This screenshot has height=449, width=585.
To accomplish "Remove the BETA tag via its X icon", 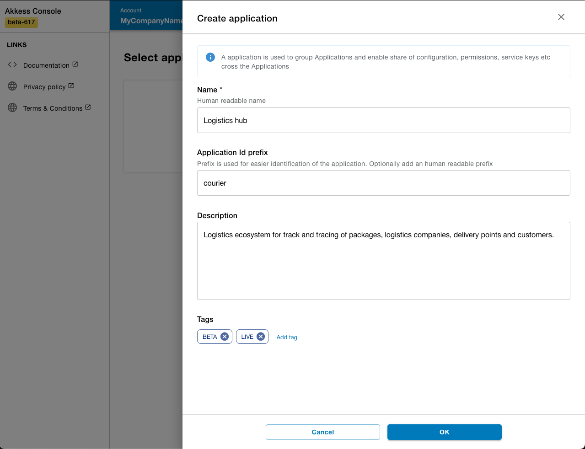I will (x=224, y=337).
